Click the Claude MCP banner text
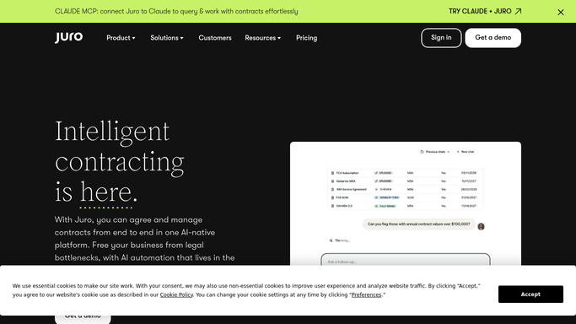Screen dimensions: 576x324 coord(176,11)
